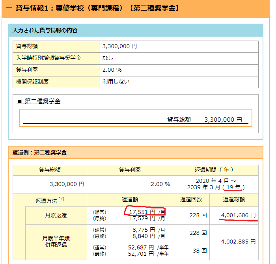Click the 2.00 % value in input table
This screenshot has height=264, width=276.
pos(112,70)
